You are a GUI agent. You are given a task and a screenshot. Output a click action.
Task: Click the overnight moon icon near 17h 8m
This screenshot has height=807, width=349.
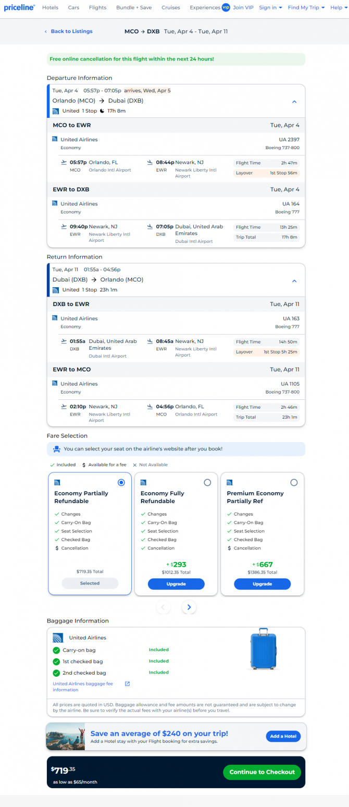[102, 111]
